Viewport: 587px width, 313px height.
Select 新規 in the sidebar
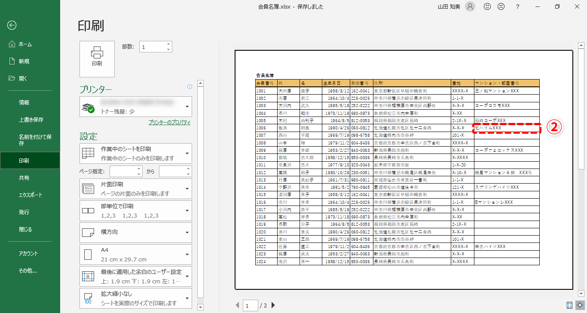point(30,61)
